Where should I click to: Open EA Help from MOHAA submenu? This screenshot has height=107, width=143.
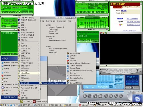(x=81, y=58)
